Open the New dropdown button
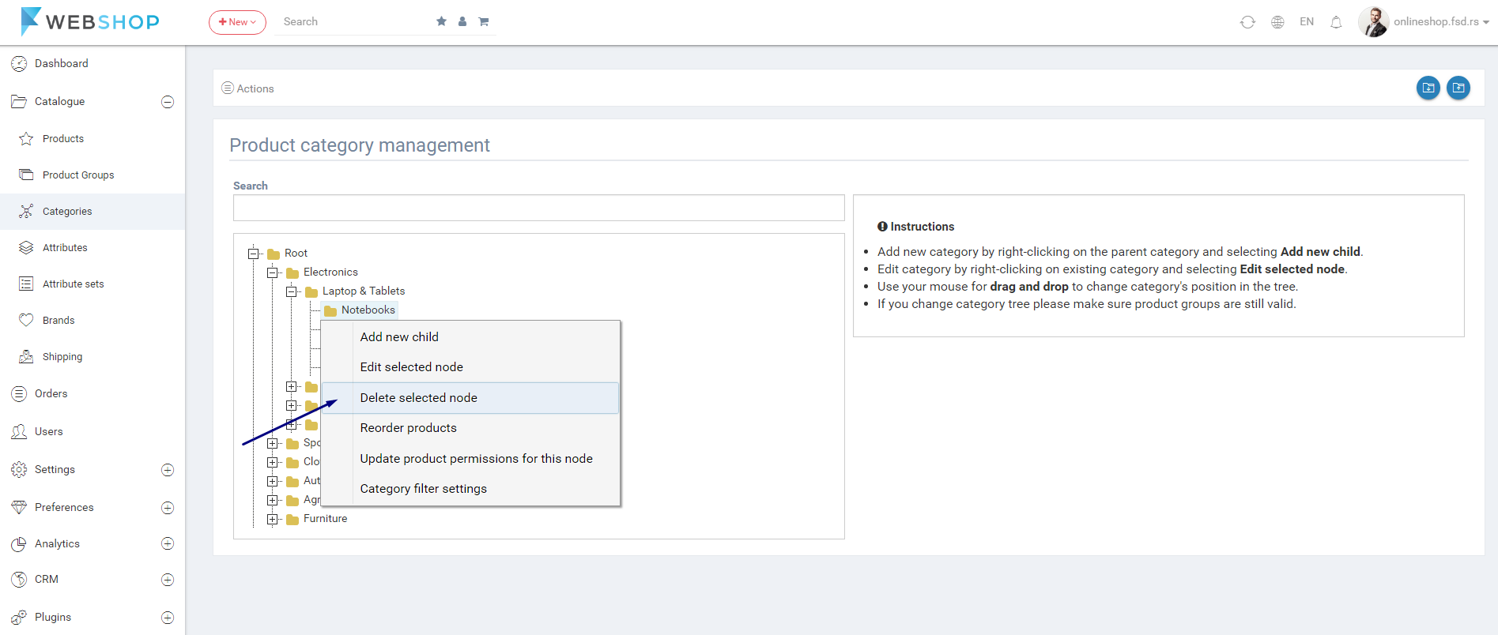Image resolution: width=1498 pixels, height=635 pixels. point(237,22)
